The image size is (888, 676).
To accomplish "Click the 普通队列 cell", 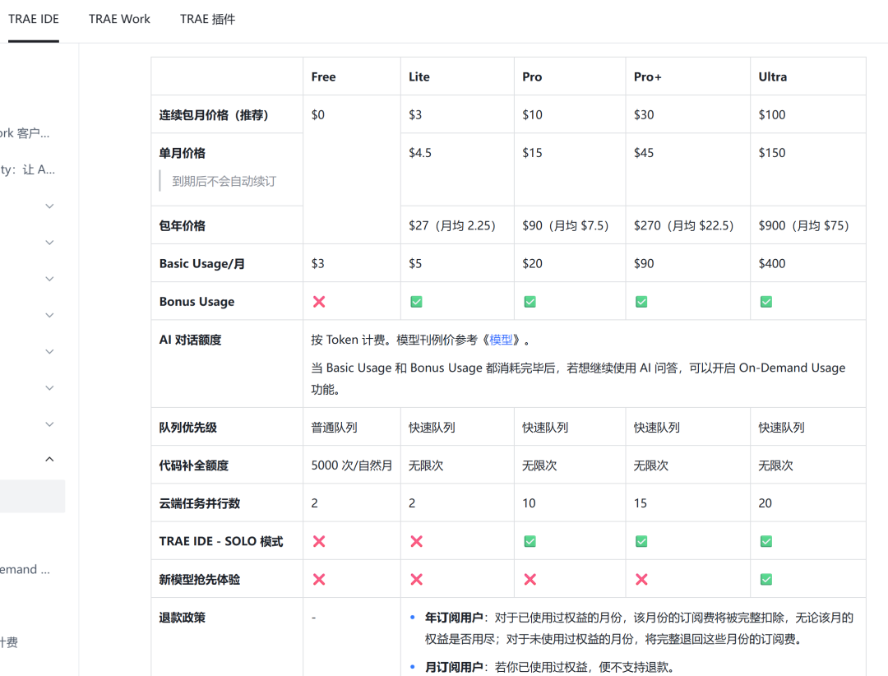I will [334, 428].
